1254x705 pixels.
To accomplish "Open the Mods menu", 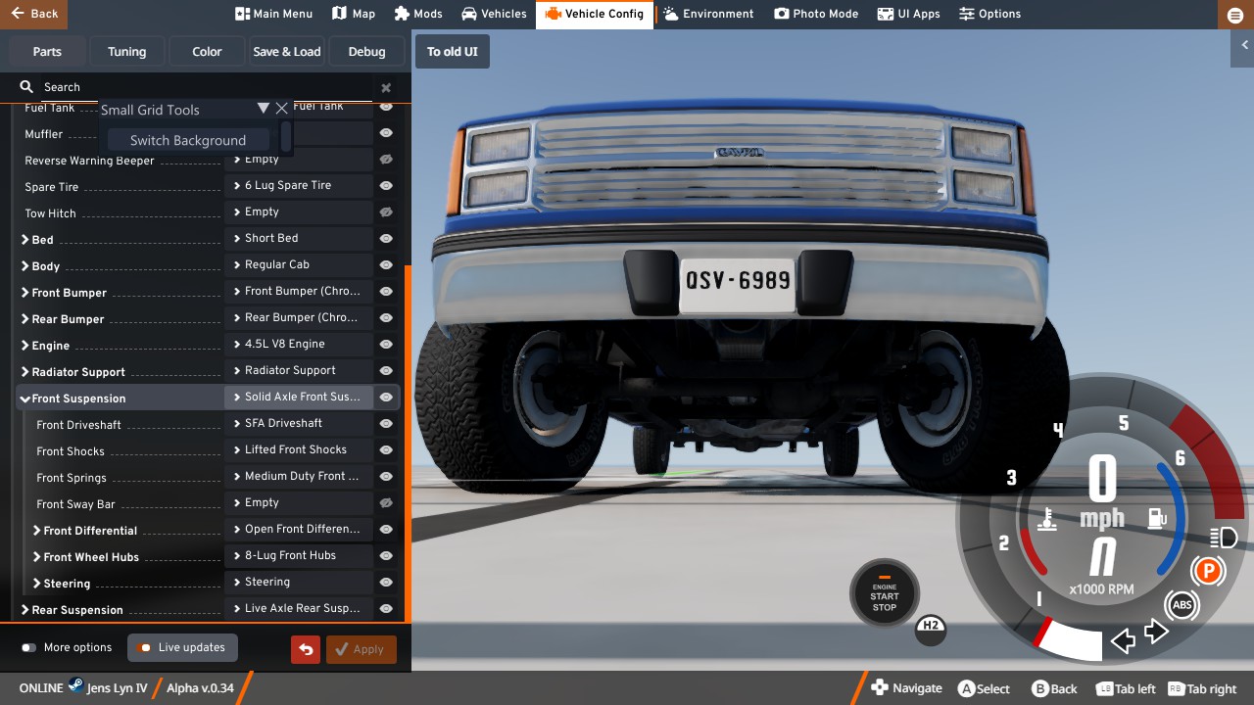I will click(418, 14).
